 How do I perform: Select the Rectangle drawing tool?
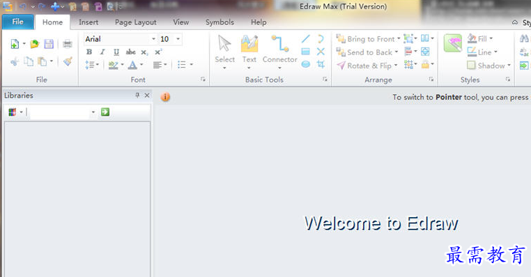(305, 52)
